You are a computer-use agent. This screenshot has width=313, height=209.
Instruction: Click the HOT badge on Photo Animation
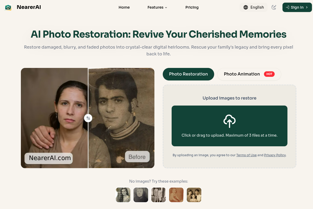tap(269, 74)
